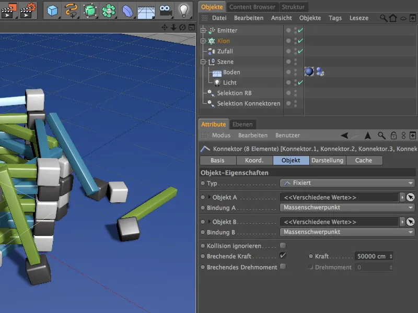Image resolution: width=418 pixels, height=313 pixels.
Task: Add a cube primitive object
Action: [52, 10]
